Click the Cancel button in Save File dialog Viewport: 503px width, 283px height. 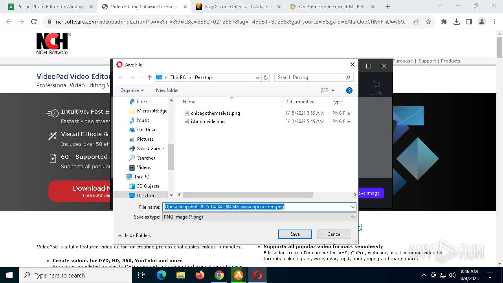tap(334, 234)
